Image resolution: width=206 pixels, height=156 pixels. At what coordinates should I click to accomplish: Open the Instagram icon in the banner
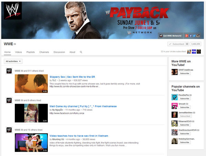pos(198,36)
